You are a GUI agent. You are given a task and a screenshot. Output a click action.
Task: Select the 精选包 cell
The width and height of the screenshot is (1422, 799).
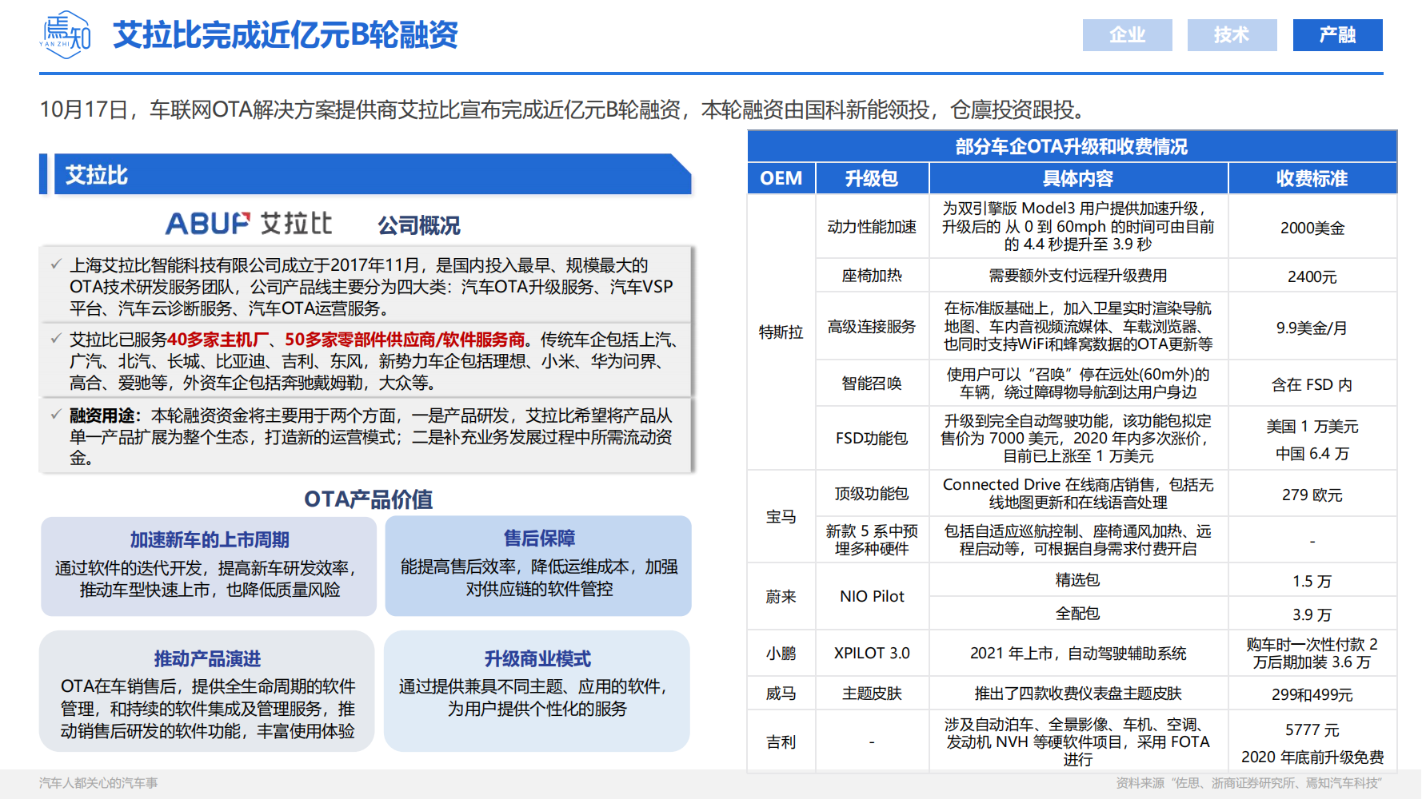point(1078,580)
